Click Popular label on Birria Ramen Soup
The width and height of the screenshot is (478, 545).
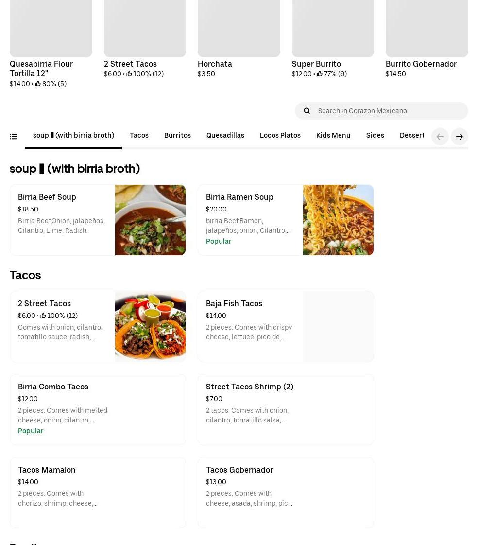(x=219, y=241)
